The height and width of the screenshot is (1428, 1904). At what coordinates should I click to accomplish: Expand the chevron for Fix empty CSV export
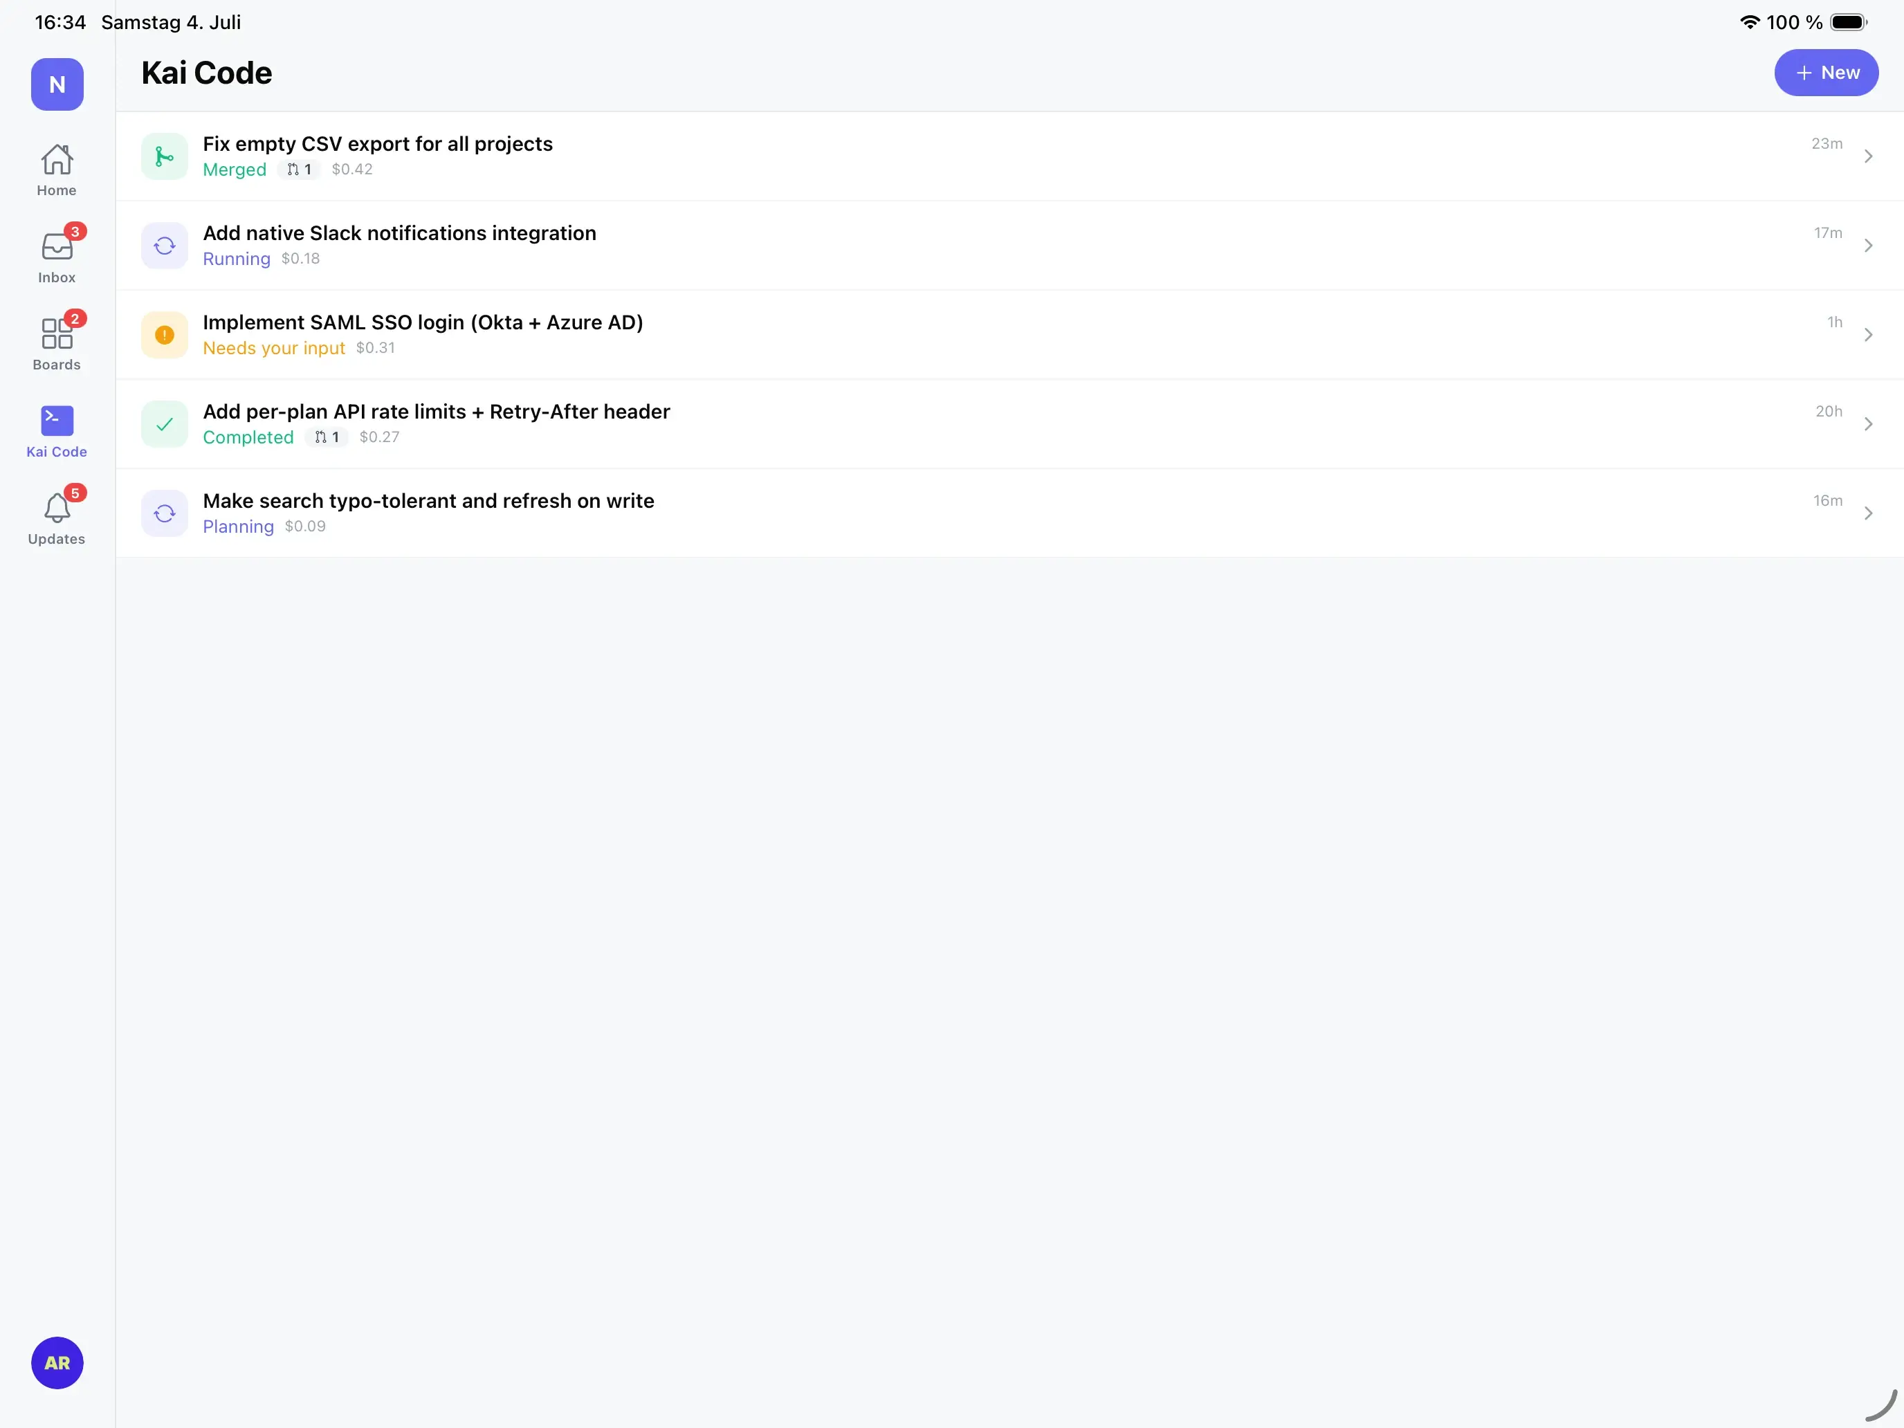coord(1868,156)
